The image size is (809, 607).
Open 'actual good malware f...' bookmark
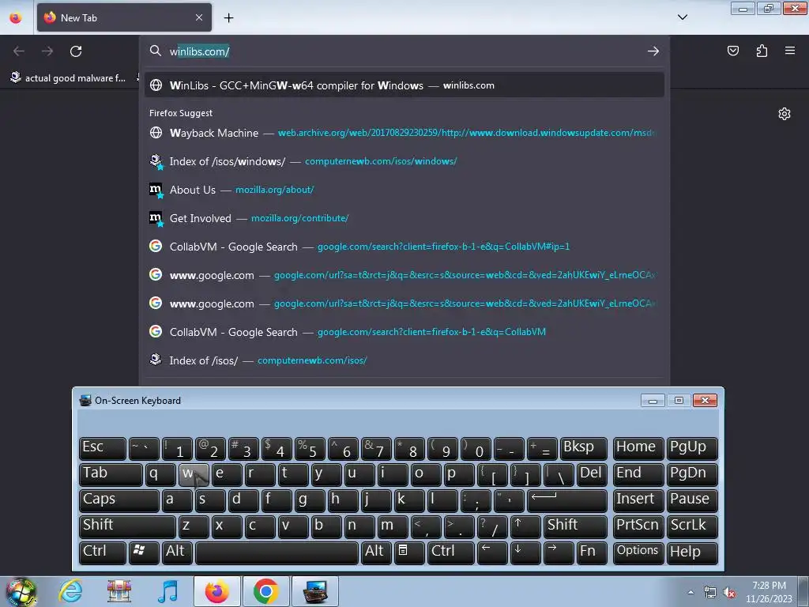tap(68, 78)
